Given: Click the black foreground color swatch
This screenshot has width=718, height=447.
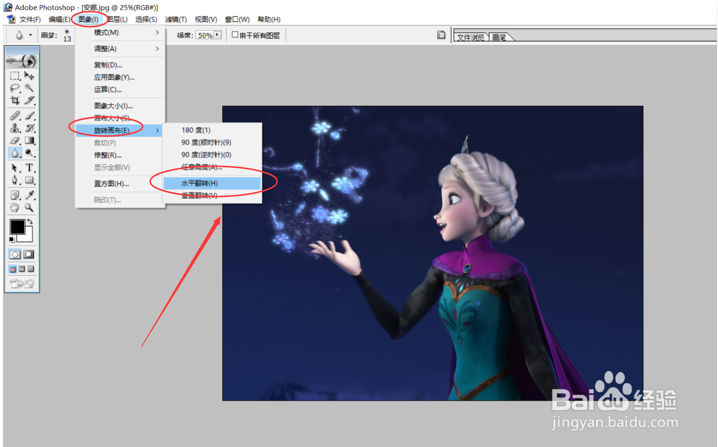Looking at the screenshot, I should click(x=17, y=227).
